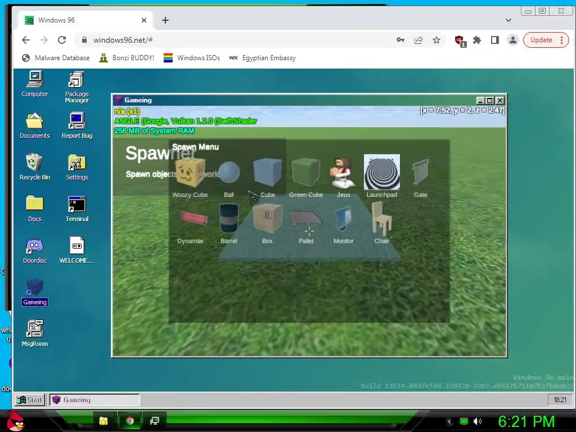Open the MsgRoom desktop icon

35,334
